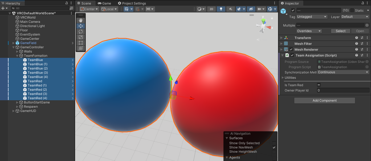
Task: Select the Hand view tool
Action: (81, 20)
